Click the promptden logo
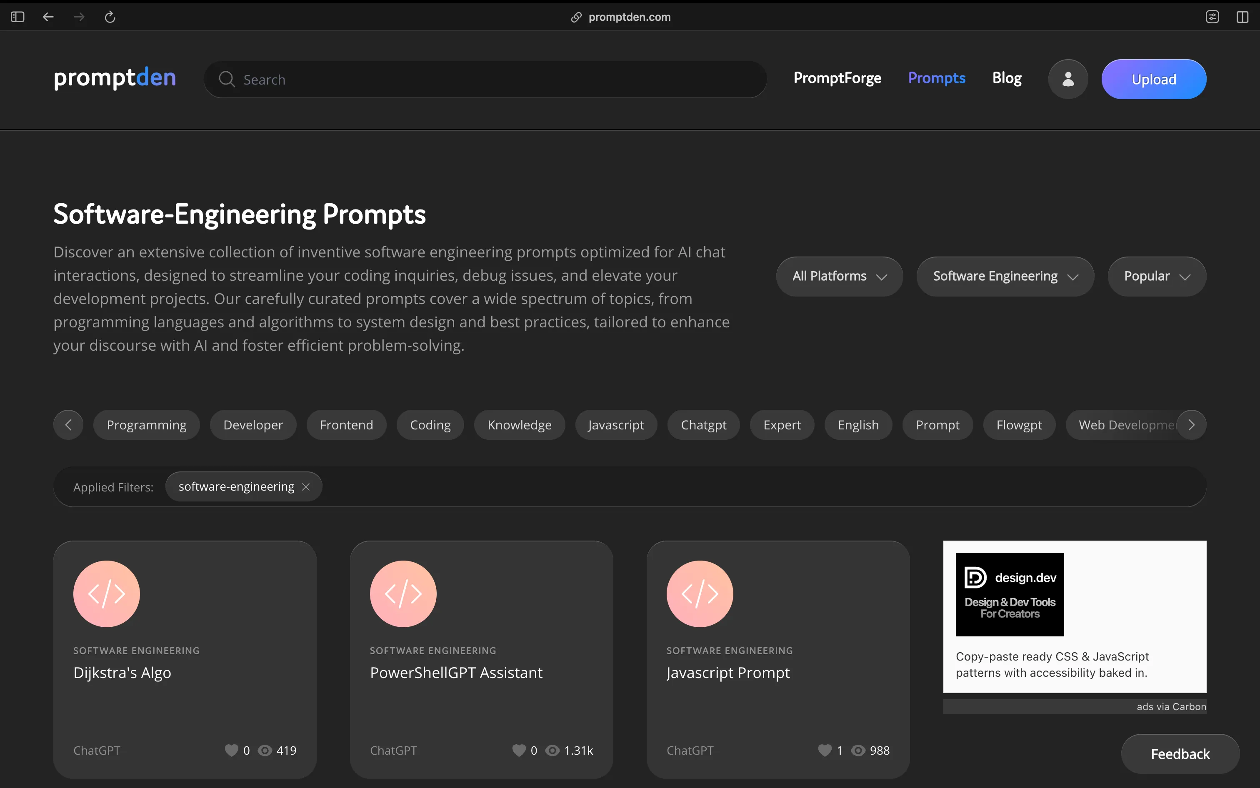Viewport: 1260px width, 788px height. point(115,78)
